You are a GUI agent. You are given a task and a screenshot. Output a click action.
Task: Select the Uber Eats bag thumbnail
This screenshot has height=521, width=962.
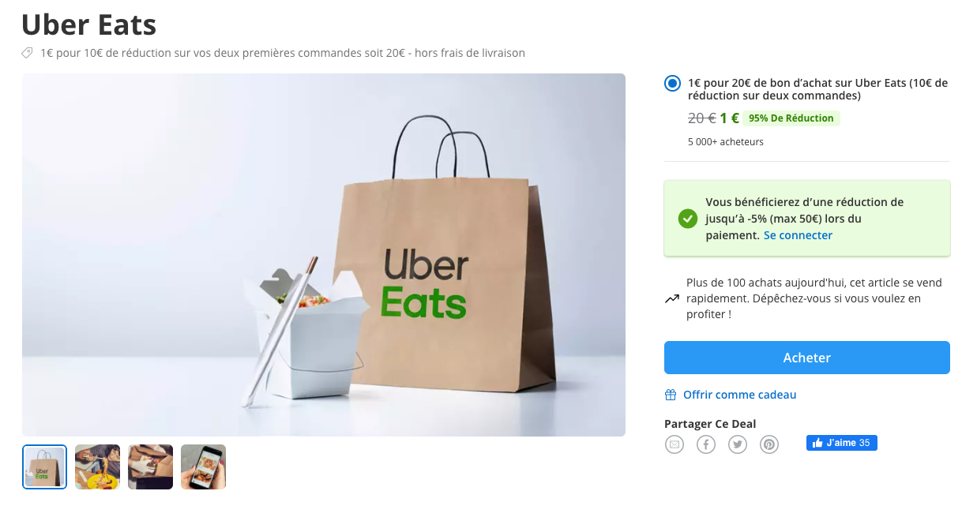pyautogui.click(x=44, y=467)
